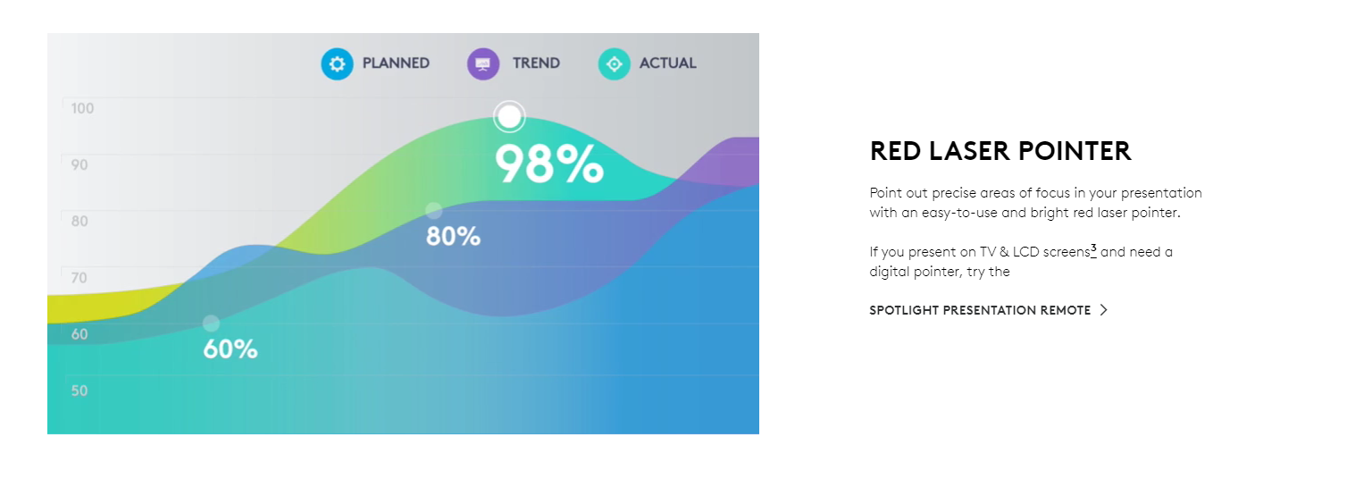The width and height of the screenshot is (1347, 496).
Task: Select the ACTUAL legend label
Action: click(x=668, y=63)
